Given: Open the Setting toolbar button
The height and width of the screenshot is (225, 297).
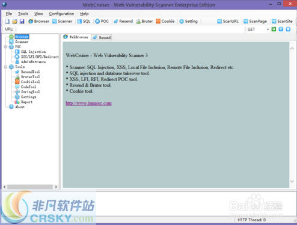Looking at the screenshot, I should 188,21.
